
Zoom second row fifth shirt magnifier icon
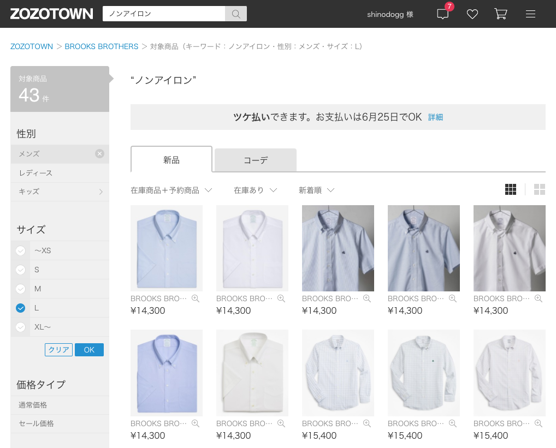[x=539, y=423]
